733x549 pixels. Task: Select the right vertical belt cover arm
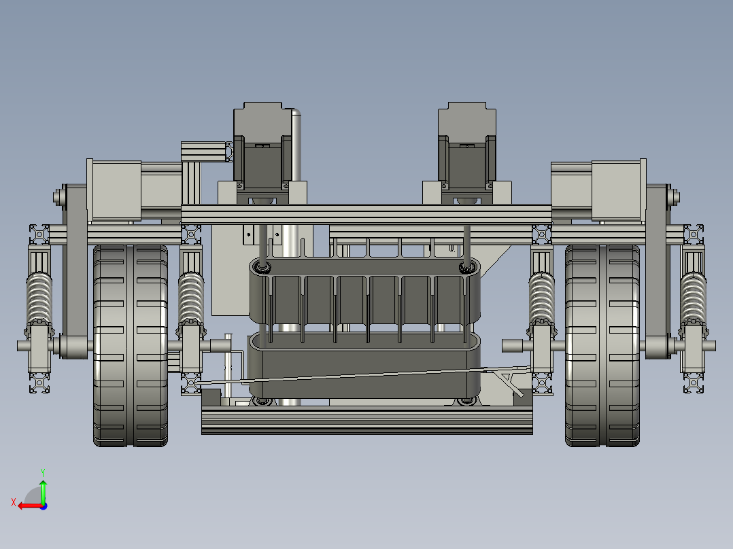click(x=658, y=272)
